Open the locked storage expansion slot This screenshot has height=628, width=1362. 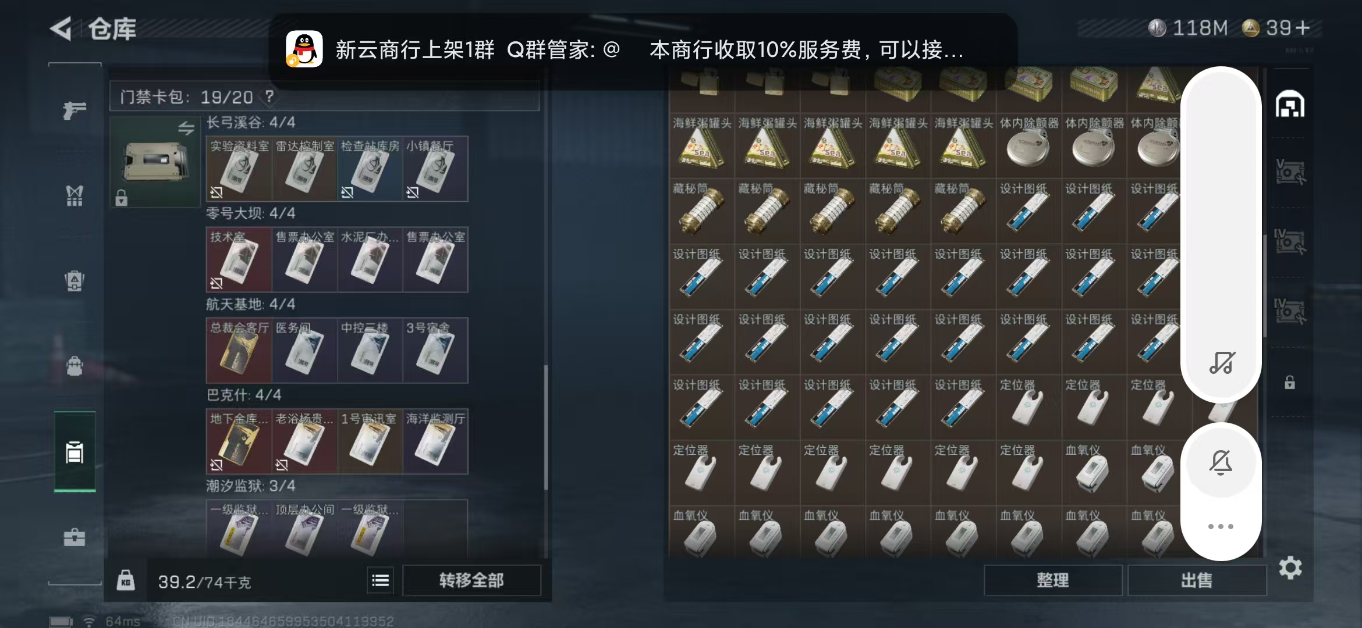tap(1290, 383)
